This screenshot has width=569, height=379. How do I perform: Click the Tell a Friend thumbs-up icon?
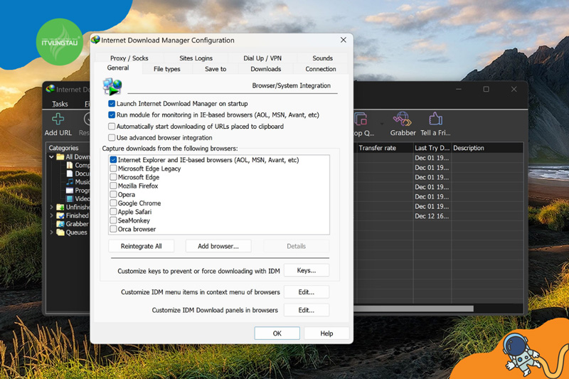pos(435,119)
